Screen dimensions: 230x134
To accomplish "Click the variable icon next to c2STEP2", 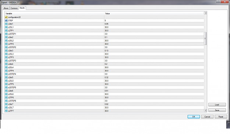I will tap(6, 47).
